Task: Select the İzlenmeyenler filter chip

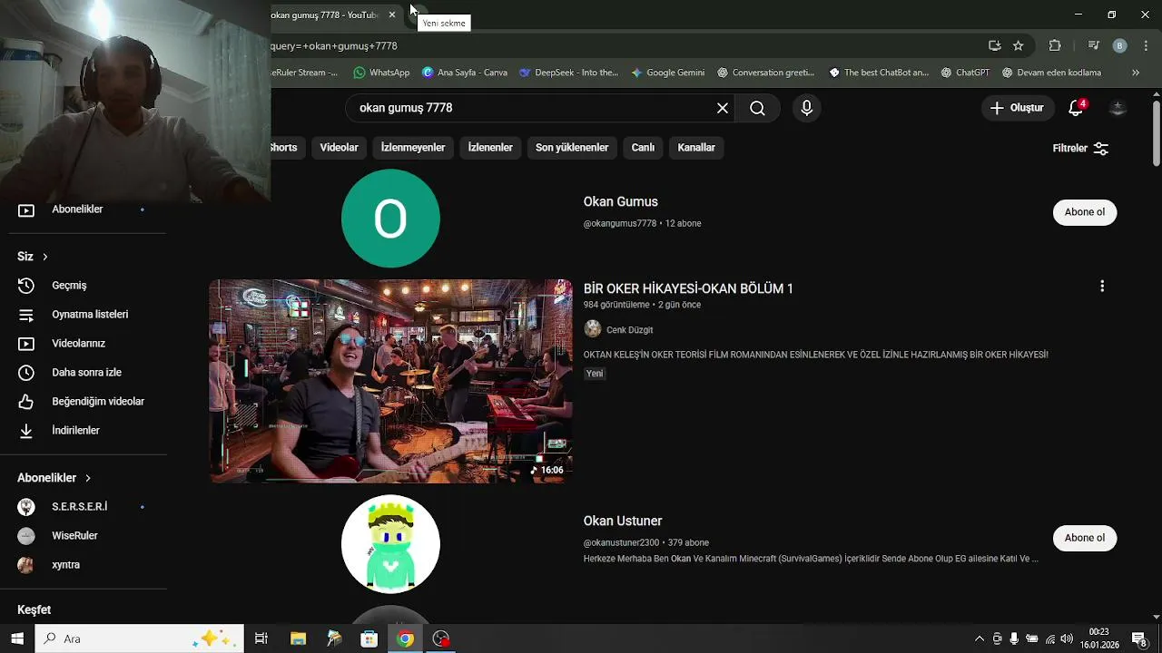Action: coord(413,147)
